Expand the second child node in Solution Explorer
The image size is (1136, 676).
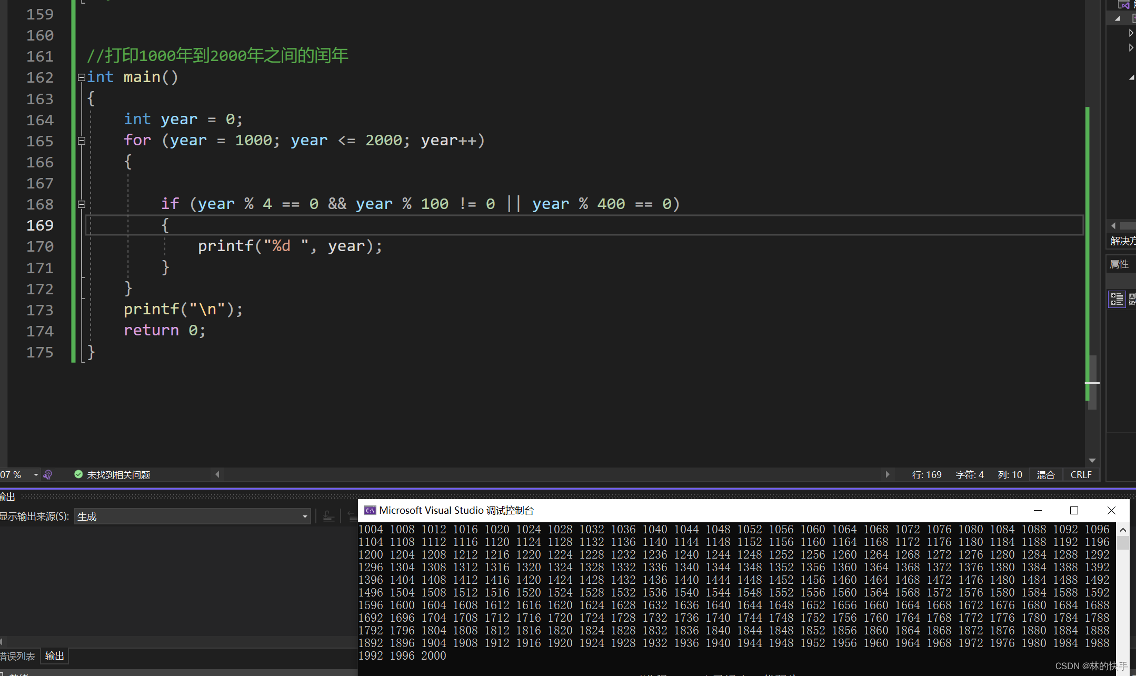(x=1131, y=47)
